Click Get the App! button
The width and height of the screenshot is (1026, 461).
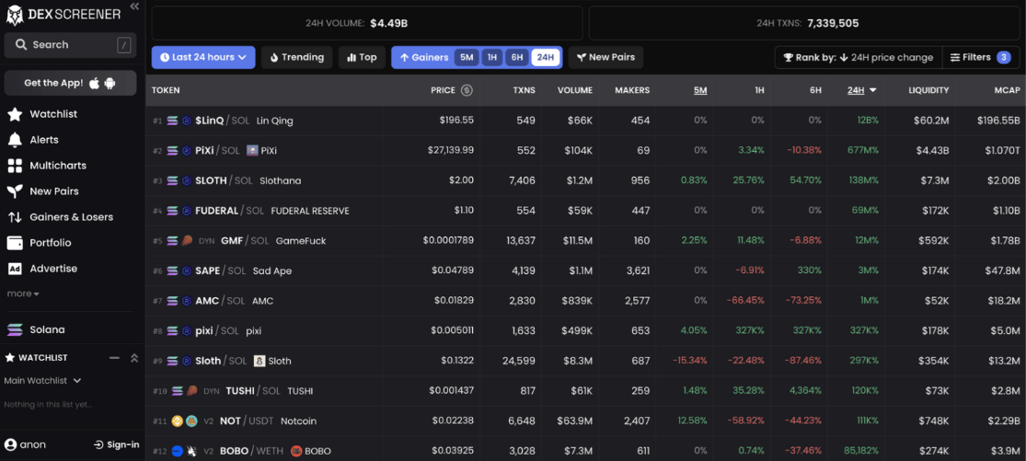[70, 83]
